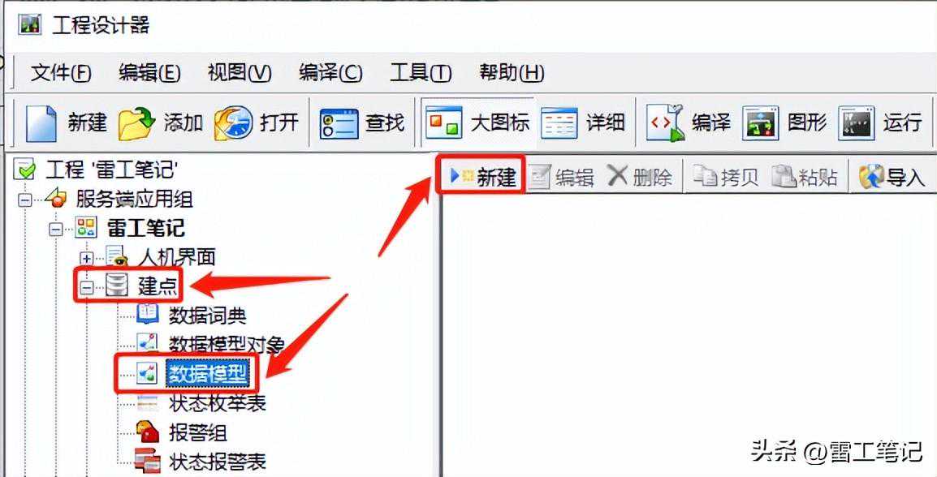Start the project with 运行 icon
This screenshot has height=477, width=937.
[x=857, y=123]
